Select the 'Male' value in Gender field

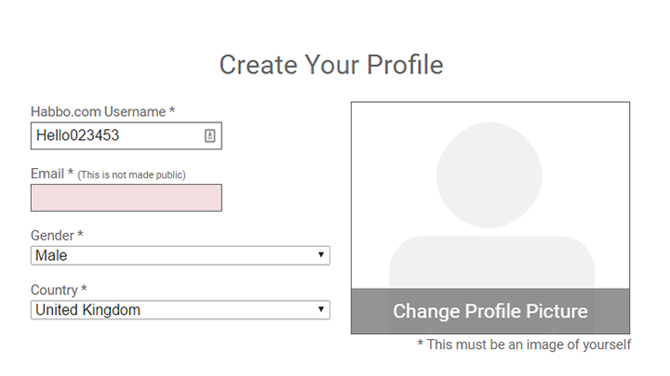pyautogui.click(x=52, y=255)
